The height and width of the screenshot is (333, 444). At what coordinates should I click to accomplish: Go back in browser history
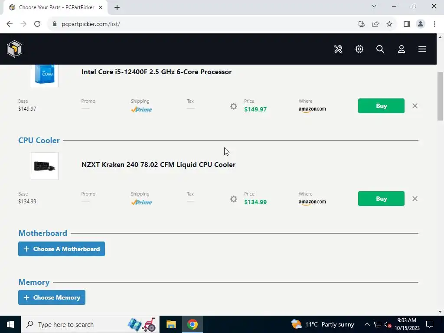[10, 24]
